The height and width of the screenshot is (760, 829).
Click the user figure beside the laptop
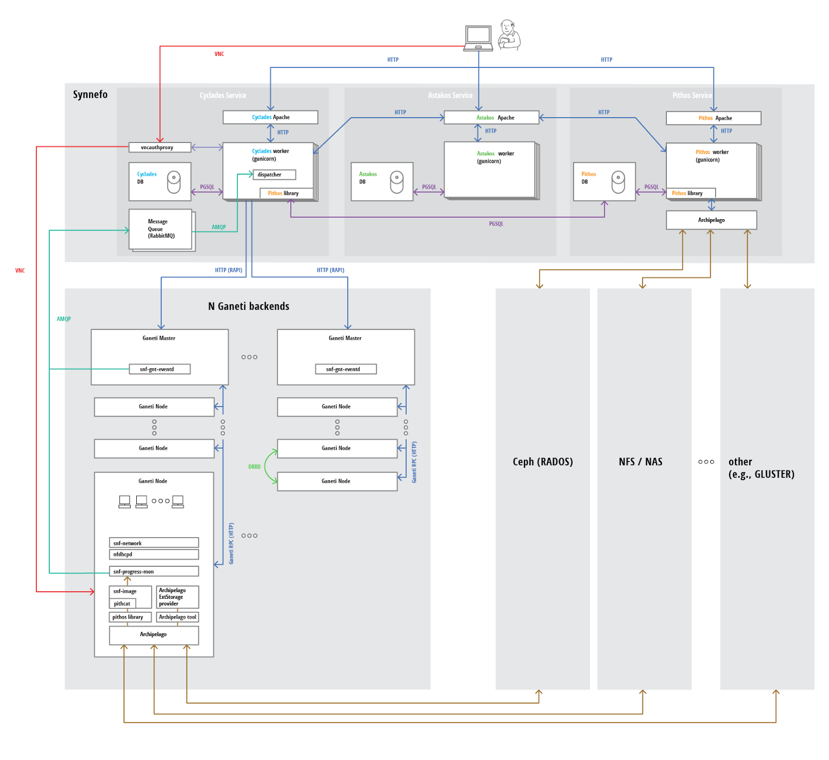(509, 35)
